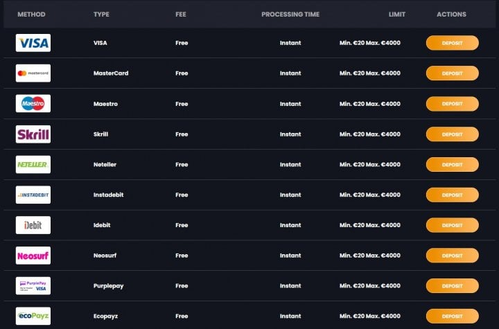Deposit using VISA
This screenshot has width=499, height=329.
[x=452, y=43]
